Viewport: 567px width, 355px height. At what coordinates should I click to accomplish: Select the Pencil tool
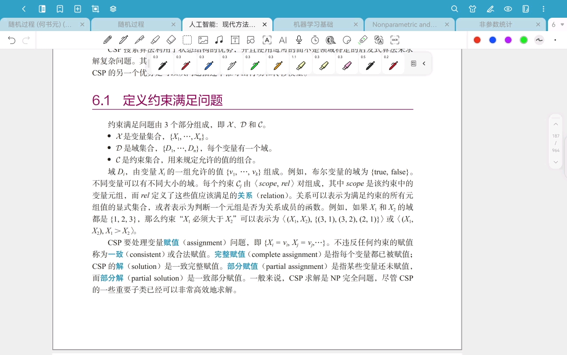107,40
